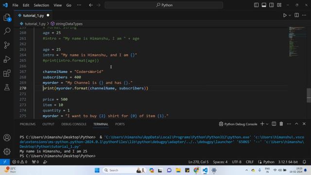Select the Python Debug Console terminal label
The width and height of the screenshot is (311, 175).
tap(238, 124)
